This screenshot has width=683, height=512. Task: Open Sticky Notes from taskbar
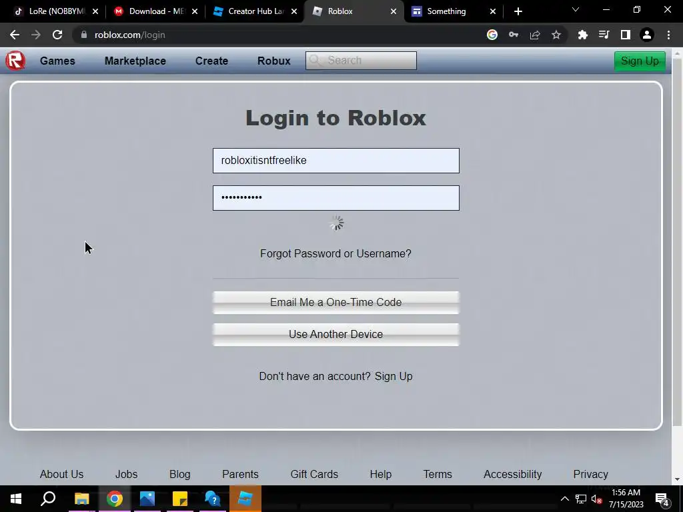[x=180, y=499]
